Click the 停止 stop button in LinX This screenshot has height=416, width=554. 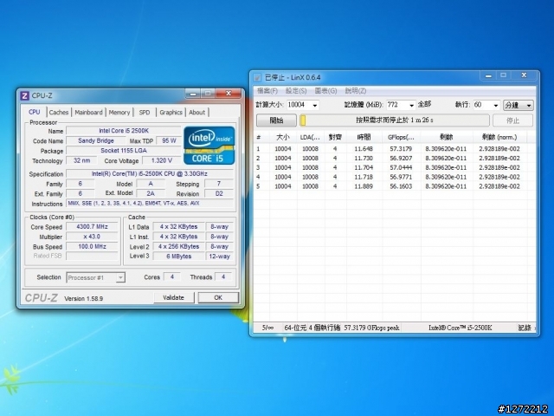pos(512,120)
